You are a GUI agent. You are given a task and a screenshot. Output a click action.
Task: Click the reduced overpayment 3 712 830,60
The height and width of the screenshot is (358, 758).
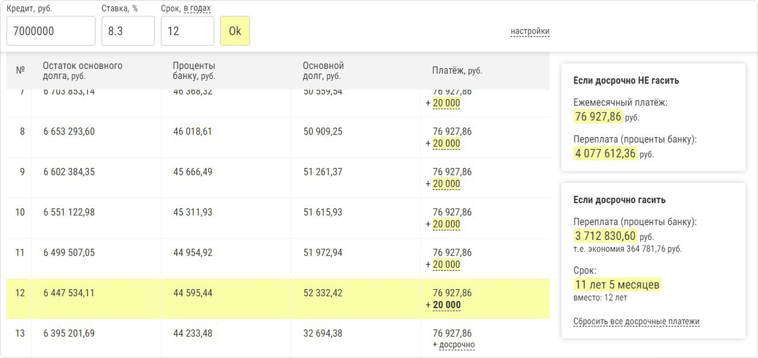click(605, 236)
